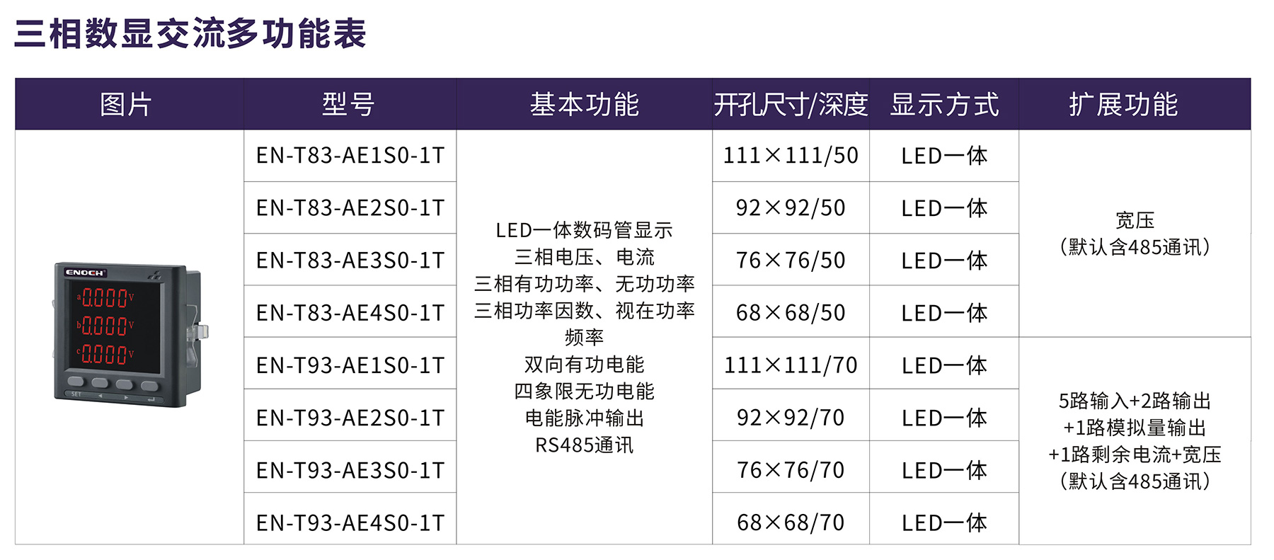Click the phase a voltage reading
The height and width of the screenshot is (560, 1274).
coord(105,298)
